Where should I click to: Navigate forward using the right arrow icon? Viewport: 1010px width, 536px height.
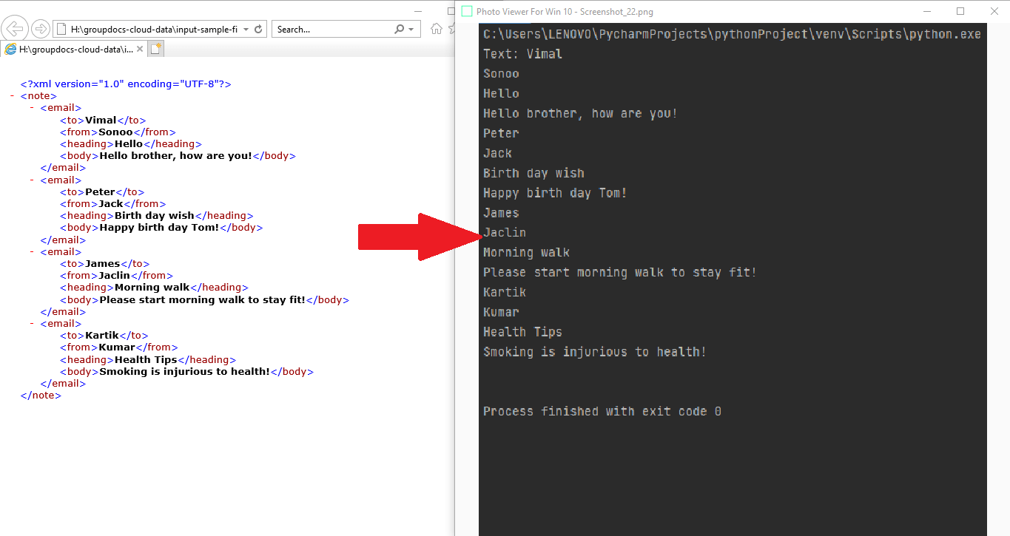[x=41, y=27]
